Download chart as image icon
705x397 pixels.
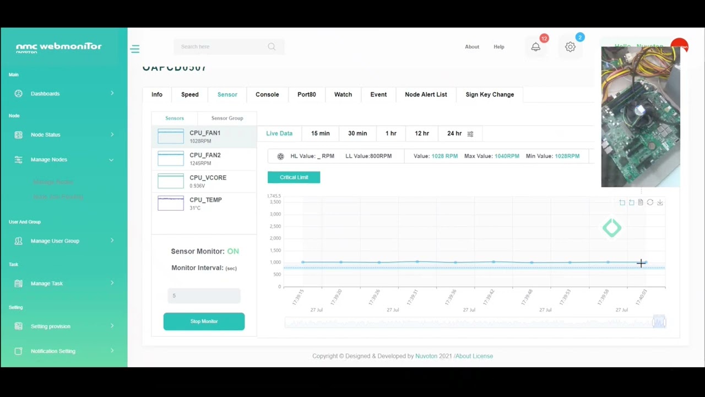coord(660,202)
